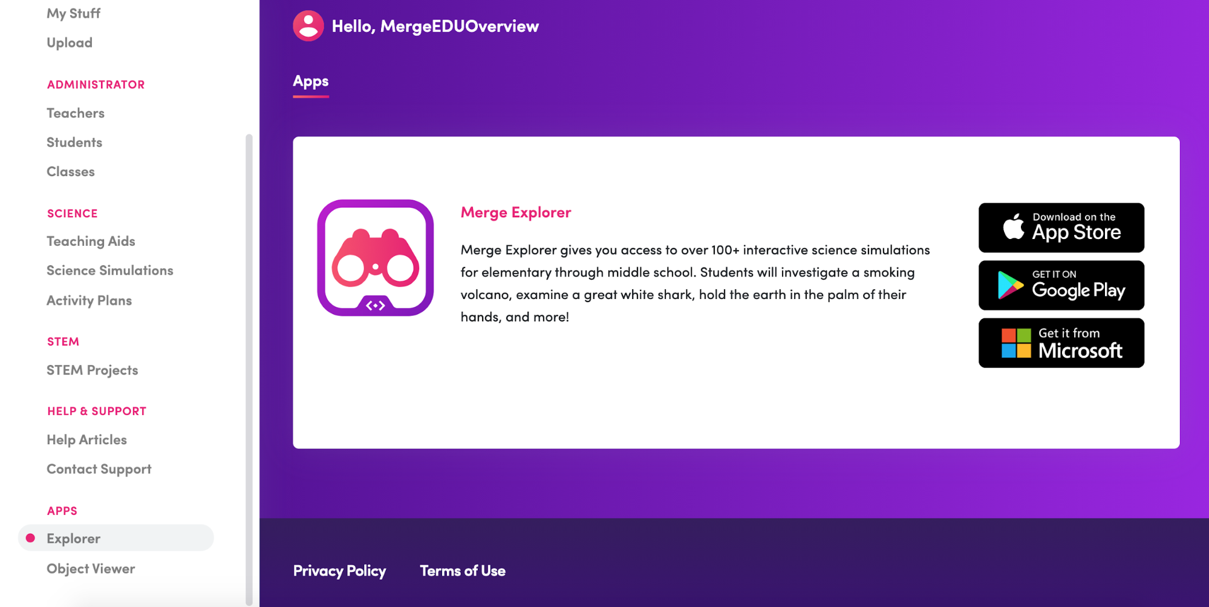Select Classes in the sidebar
The image size is (1209, 607).
(71, 171)
